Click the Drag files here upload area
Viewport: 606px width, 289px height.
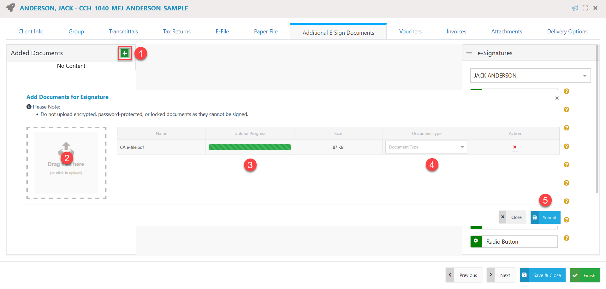(66, 163)
